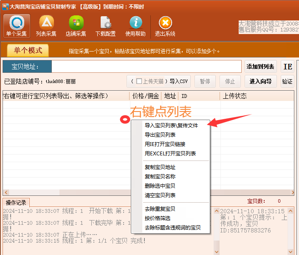Viewport: 299px width, 255px height.
Task: Switch to the 单个模式 tab
Action: click(x=28, y=51)
